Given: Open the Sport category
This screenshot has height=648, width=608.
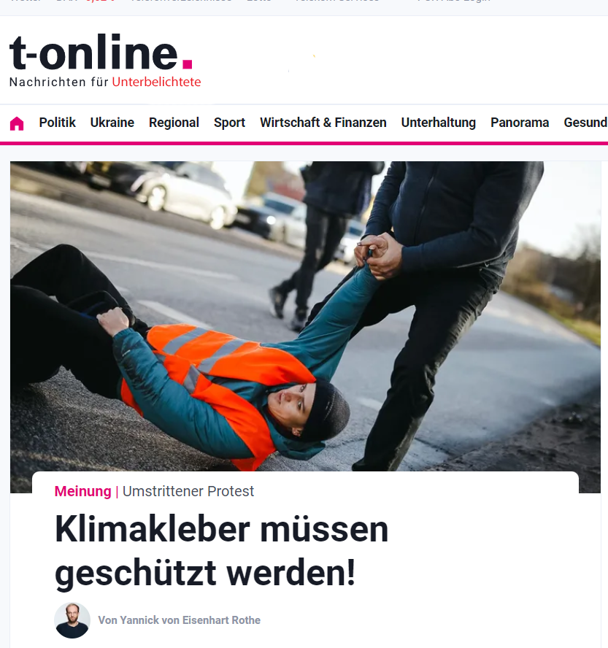Looking at the screenshot, I should point(229,123).
